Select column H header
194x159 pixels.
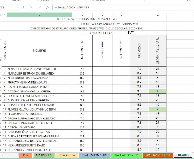coord(175,15)
